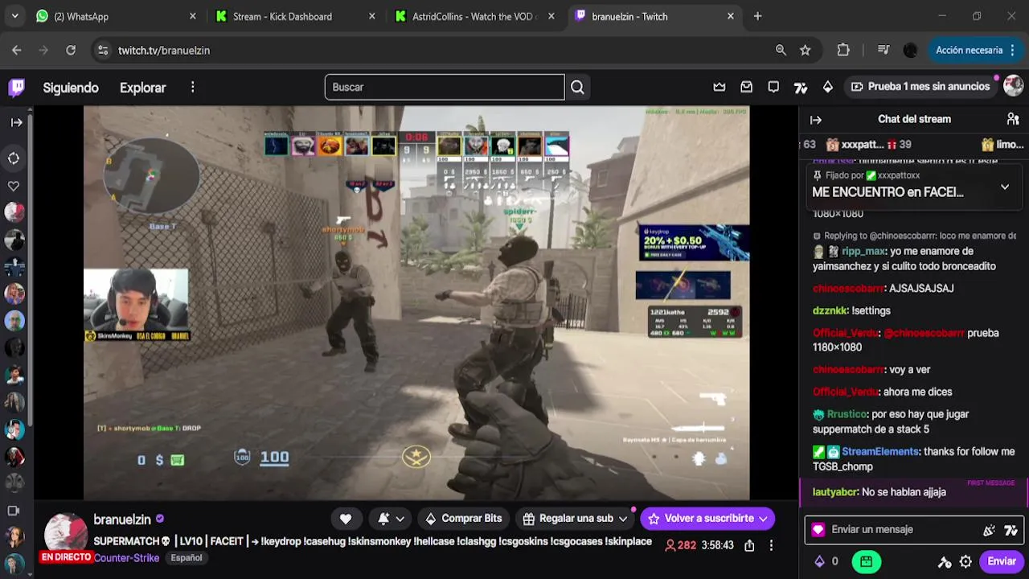
Task: Expand notification bell dropdown
Action: (391, 519)
